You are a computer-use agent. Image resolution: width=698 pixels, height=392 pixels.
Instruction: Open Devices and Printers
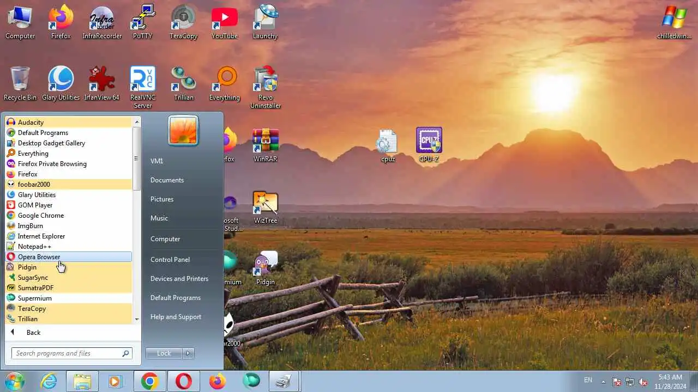(x=179, y=278)
